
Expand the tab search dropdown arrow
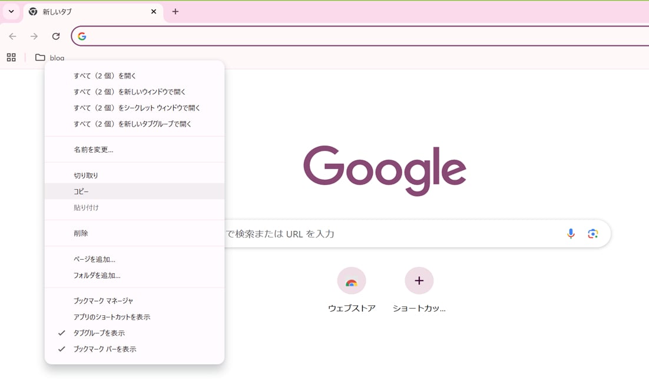pyautogui.click(x=11, y=12)
